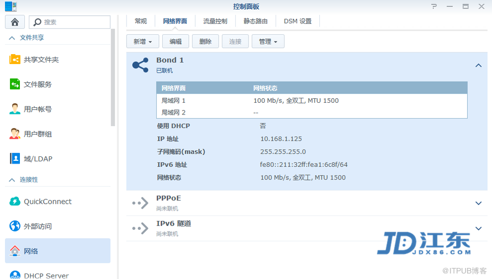Switch to the 流量控制 tab
This screenshot has height=279, width=492.
(x=215, y=21)
